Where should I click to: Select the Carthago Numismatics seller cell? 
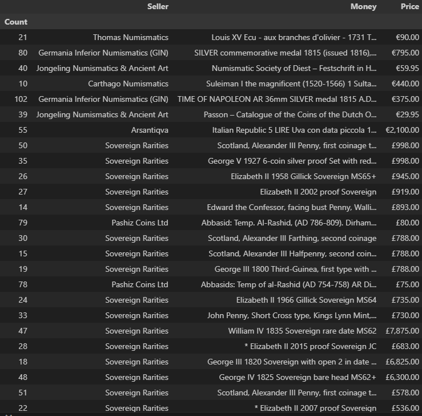click(128, 84)
